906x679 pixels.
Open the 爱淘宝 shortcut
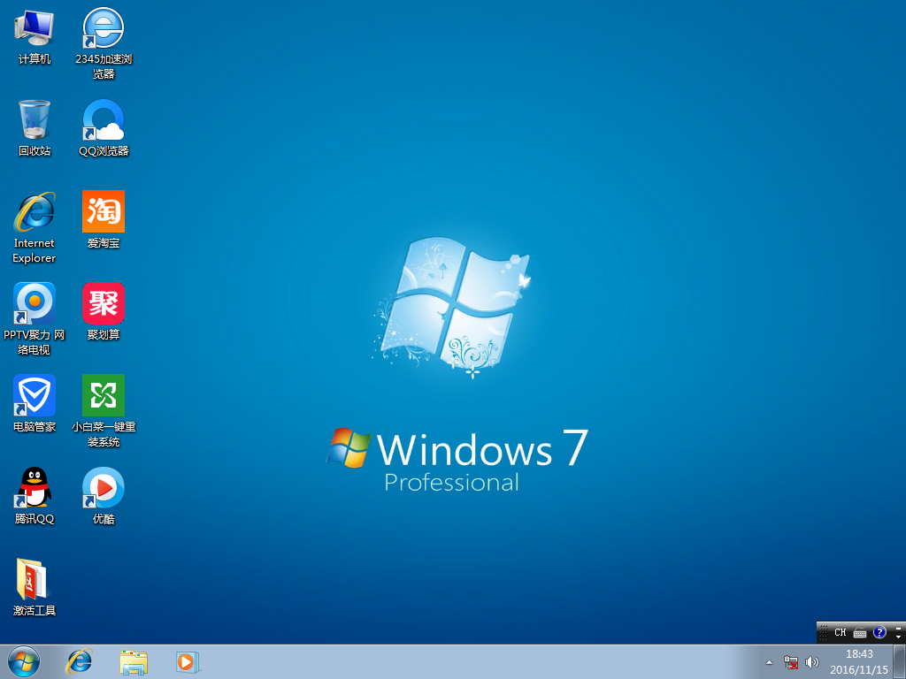coord(103,212)
